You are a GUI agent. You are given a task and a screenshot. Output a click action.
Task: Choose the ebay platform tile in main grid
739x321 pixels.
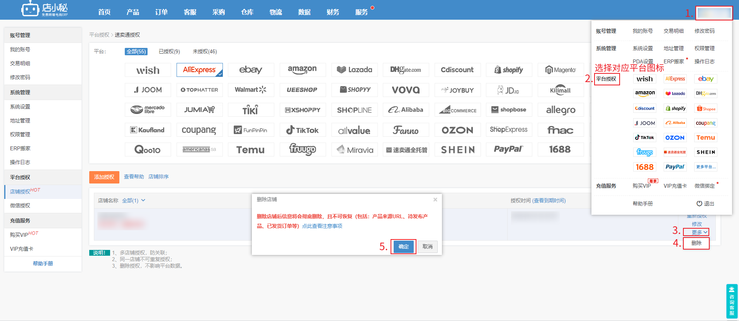[x=251, y=70]
